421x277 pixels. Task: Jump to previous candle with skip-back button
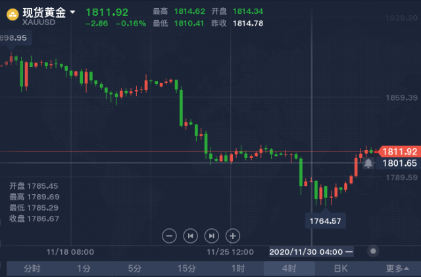click(x=190, y=236)
